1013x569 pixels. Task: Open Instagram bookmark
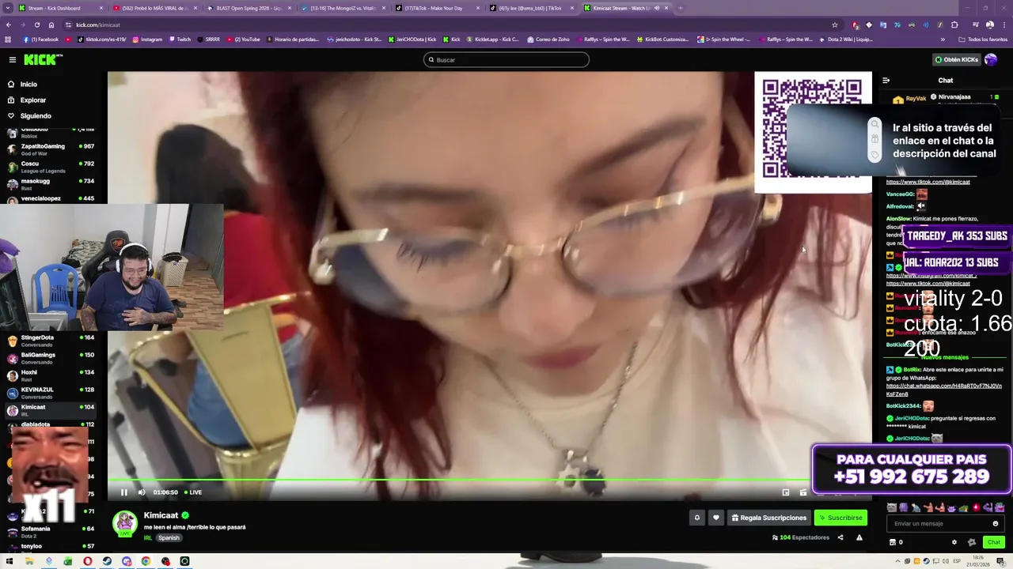(147, 40)
